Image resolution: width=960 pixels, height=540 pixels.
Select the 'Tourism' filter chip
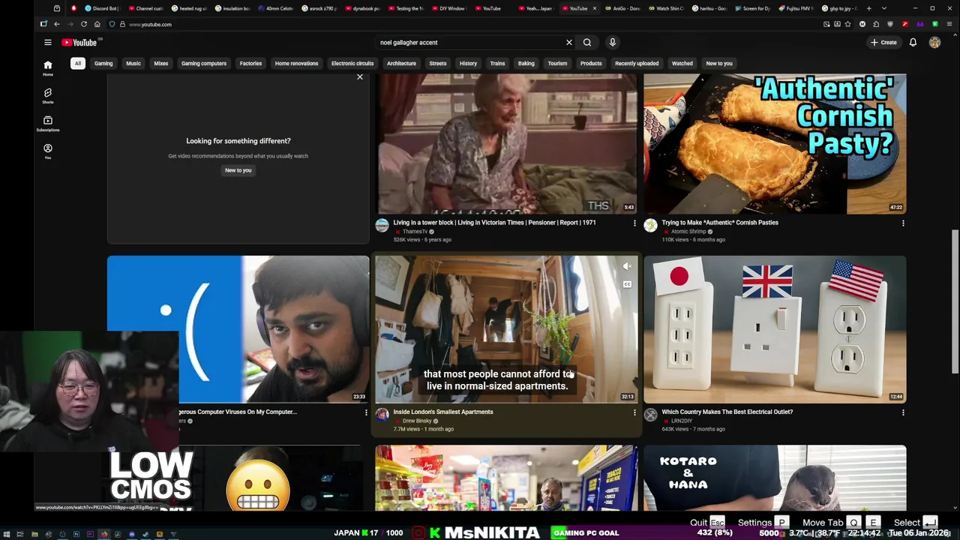pos(557,63)
